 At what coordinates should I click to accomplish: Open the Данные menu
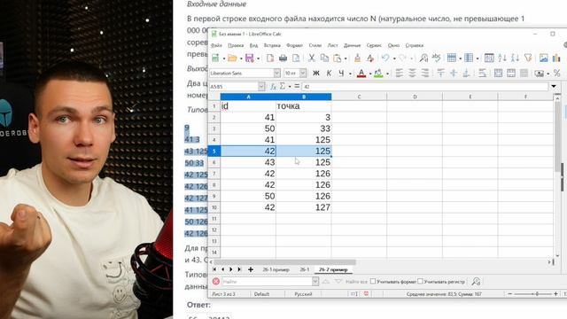point(353,45)
